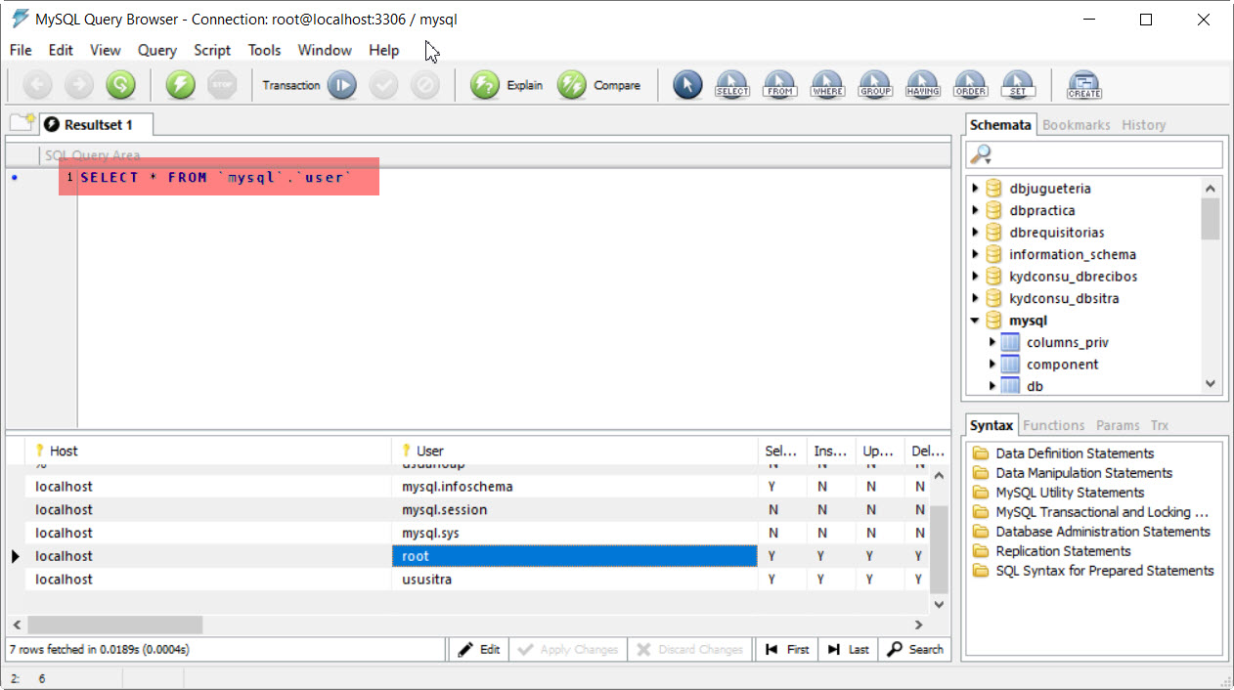Open a new resultset tab with the page icon
This screenshot has height=690, width=1234.
tap(22, 122)
